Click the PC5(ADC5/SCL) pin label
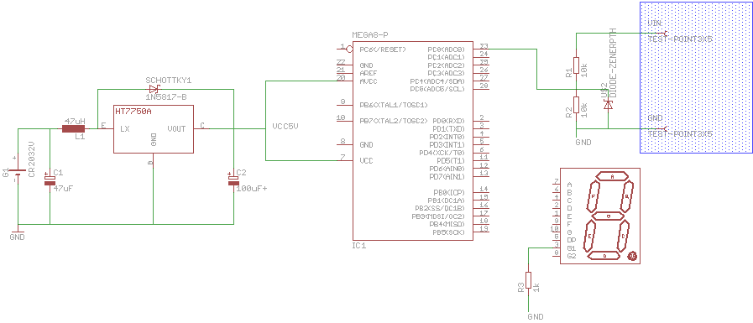The width and height of the screenshot is (753, 323). pos(437,89)
